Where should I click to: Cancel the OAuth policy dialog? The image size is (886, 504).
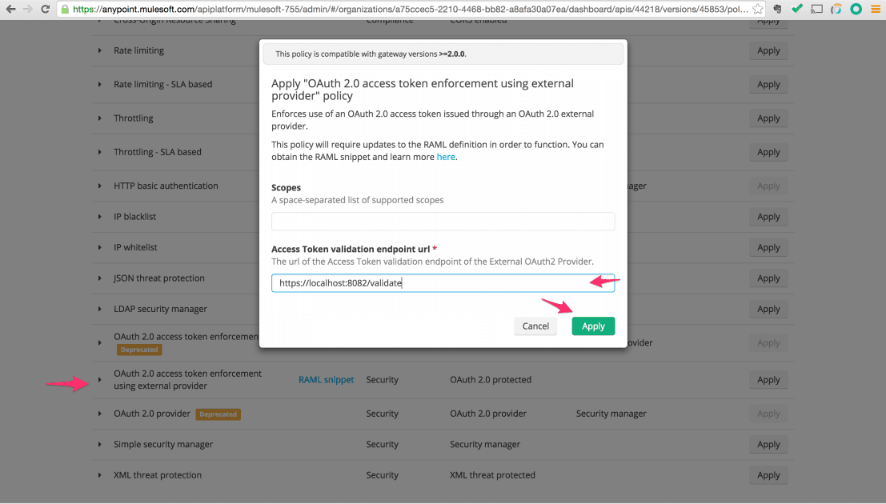click(535, 326)
